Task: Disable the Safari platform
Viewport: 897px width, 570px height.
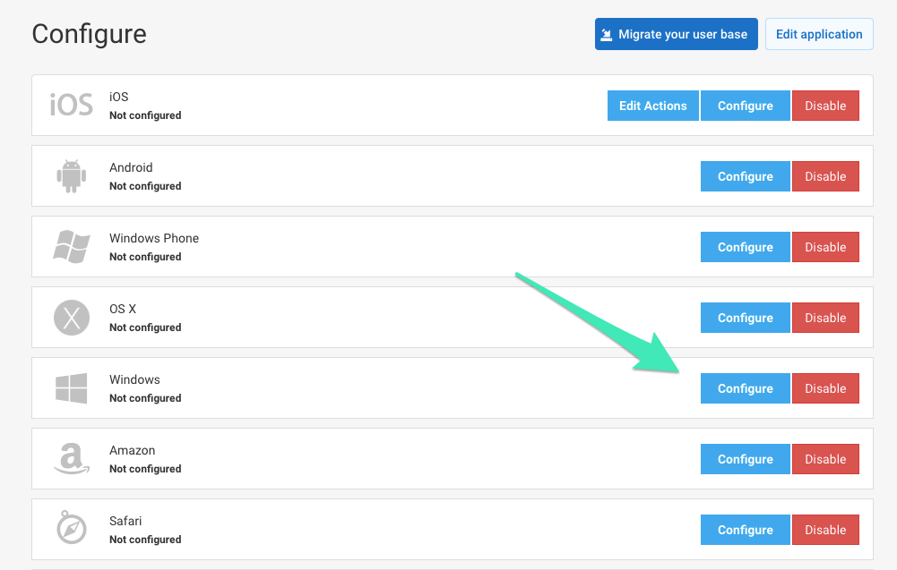Action: coord(825,530)
